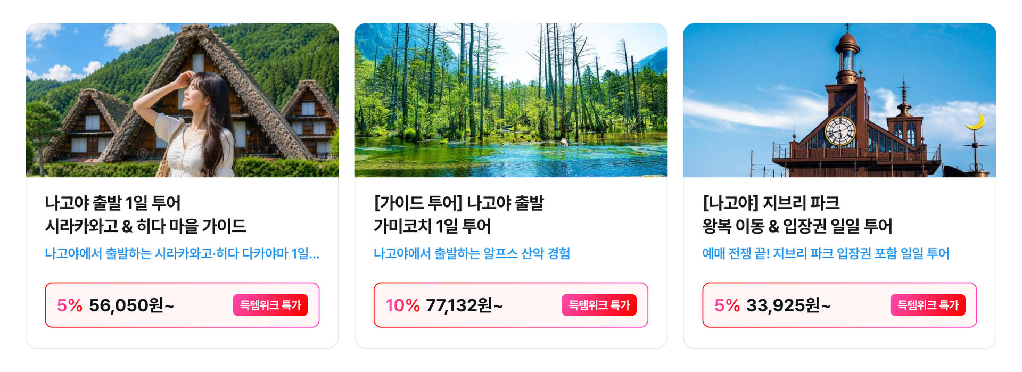Click the 56,050원~ price box
The height and width of the screenshot is (372, 1022).
tap(182, 305)
